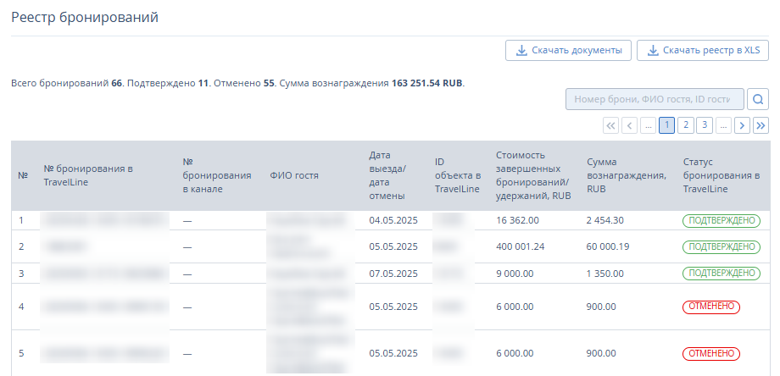Image resolution: width=780 pixels, height=376 pixels.
Task: Click ПОДТВЕРЖДЕНО status badge in row 1
Action: 720,220
